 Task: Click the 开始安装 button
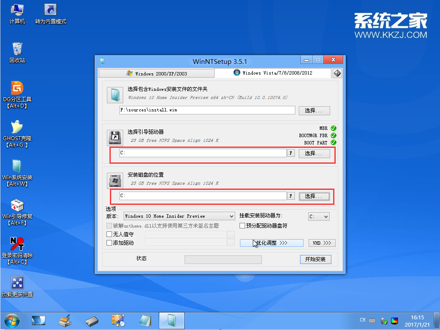[316, 259]
